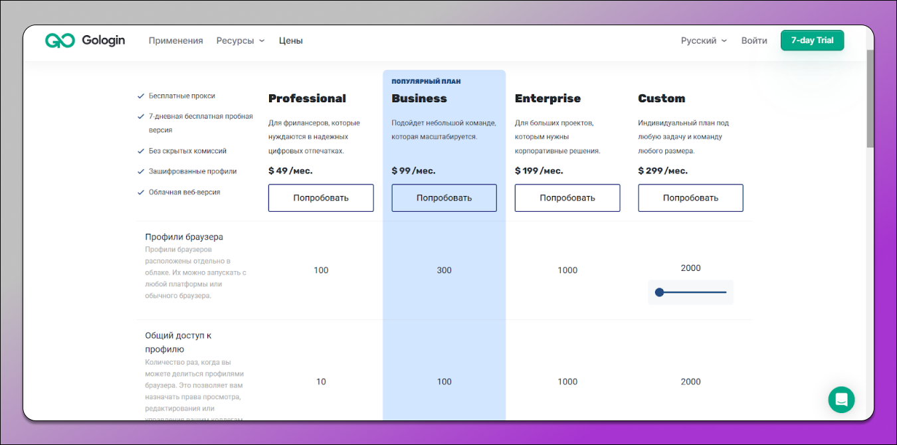Click the checkmark beside Бесплатные прокси

[x=140, y=96]
